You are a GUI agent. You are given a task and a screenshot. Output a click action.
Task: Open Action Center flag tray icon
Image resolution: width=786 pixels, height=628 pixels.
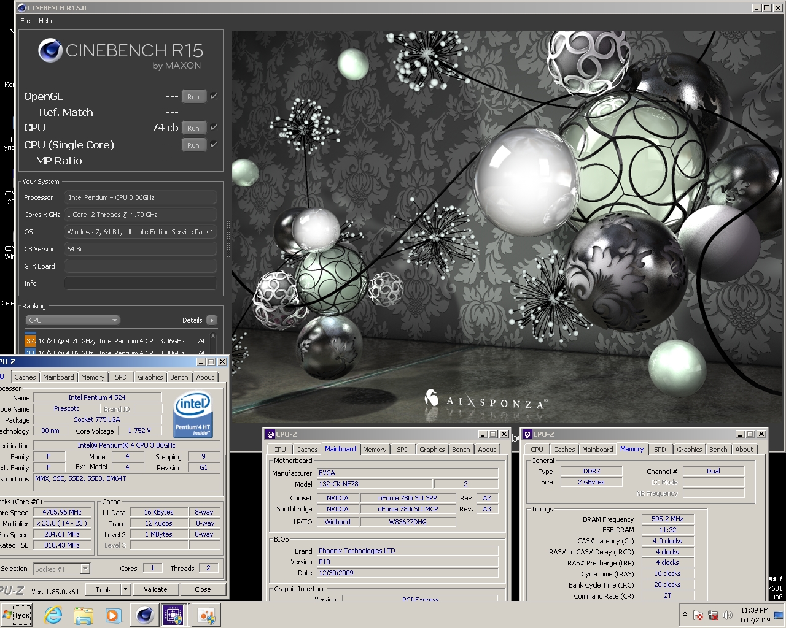click(x=698, y=615)
